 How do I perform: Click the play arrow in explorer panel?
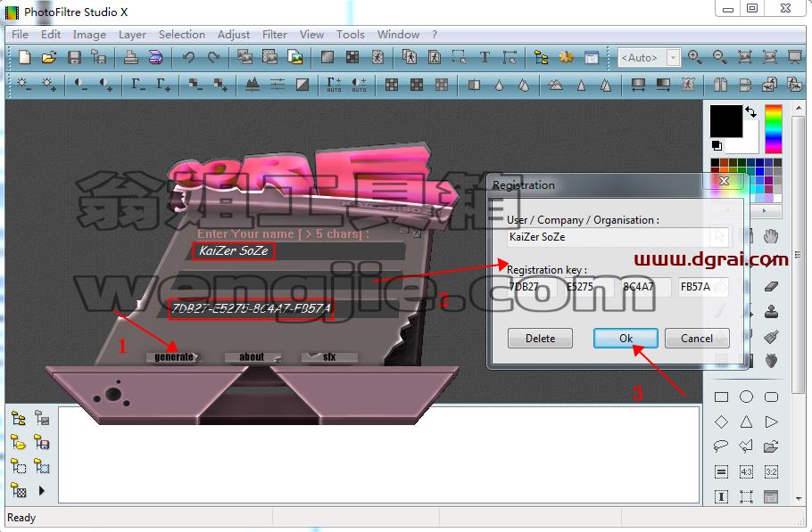tap(42, 490)
